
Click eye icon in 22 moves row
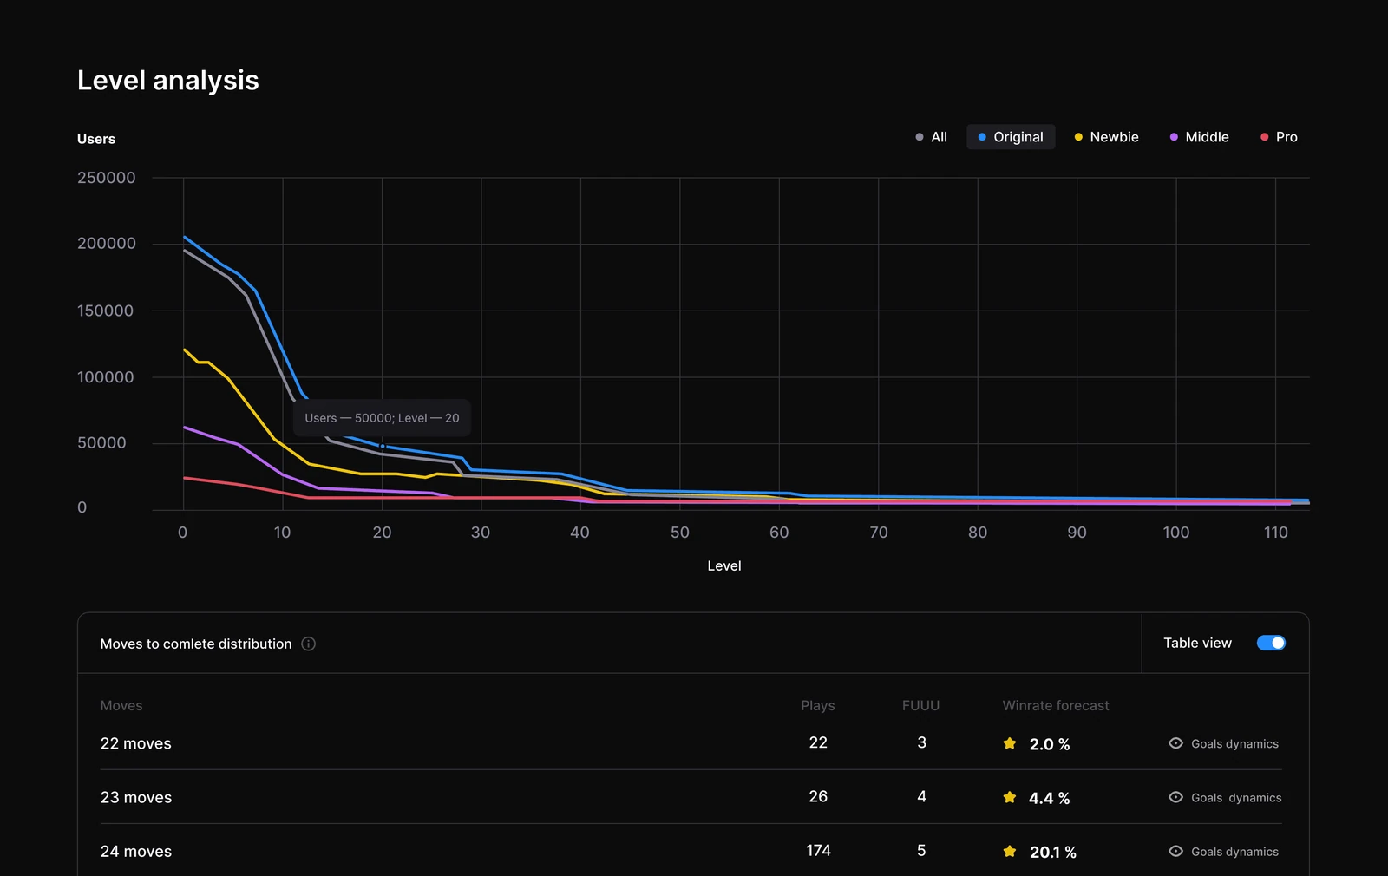[1175, 743]
